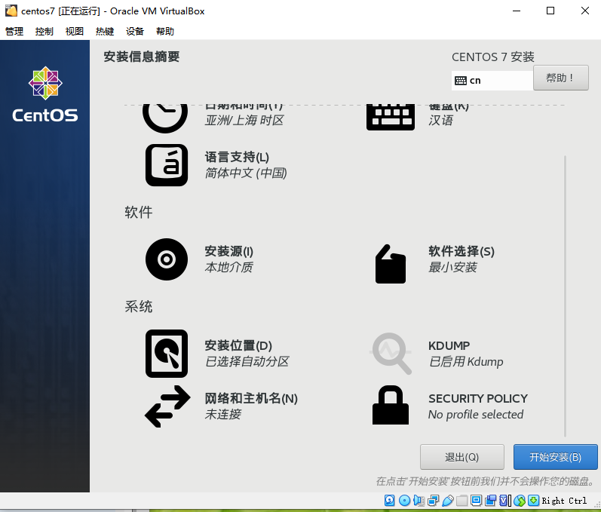Click VirtualBox recording status icon
Image resolution: width=601 pixels, height=512 pixels.
coord(491,500)
